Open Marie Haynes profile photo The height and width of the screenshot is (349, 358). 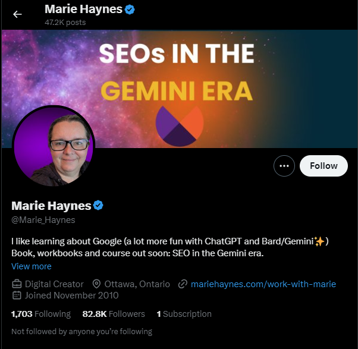coord(54,146)
